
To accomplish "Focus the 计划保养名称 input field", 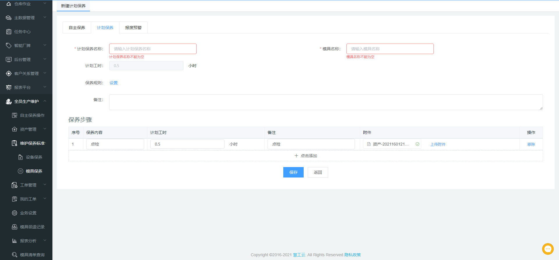I will (153, 49).
